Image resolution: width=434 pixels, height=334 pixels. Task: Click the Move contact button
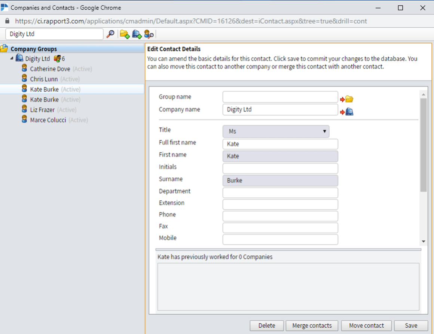(x=366, y=325)
